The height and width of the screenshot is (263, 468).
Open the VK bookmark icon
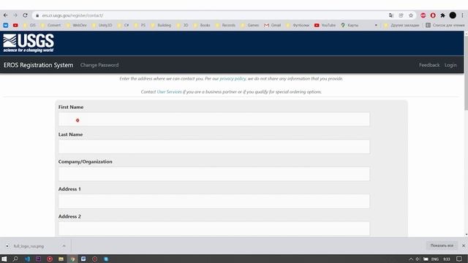tap(6, 26)
